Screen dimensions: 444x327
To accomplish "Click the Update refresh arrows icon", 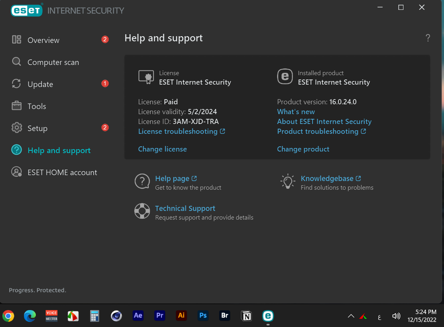I will coord(17,83).
